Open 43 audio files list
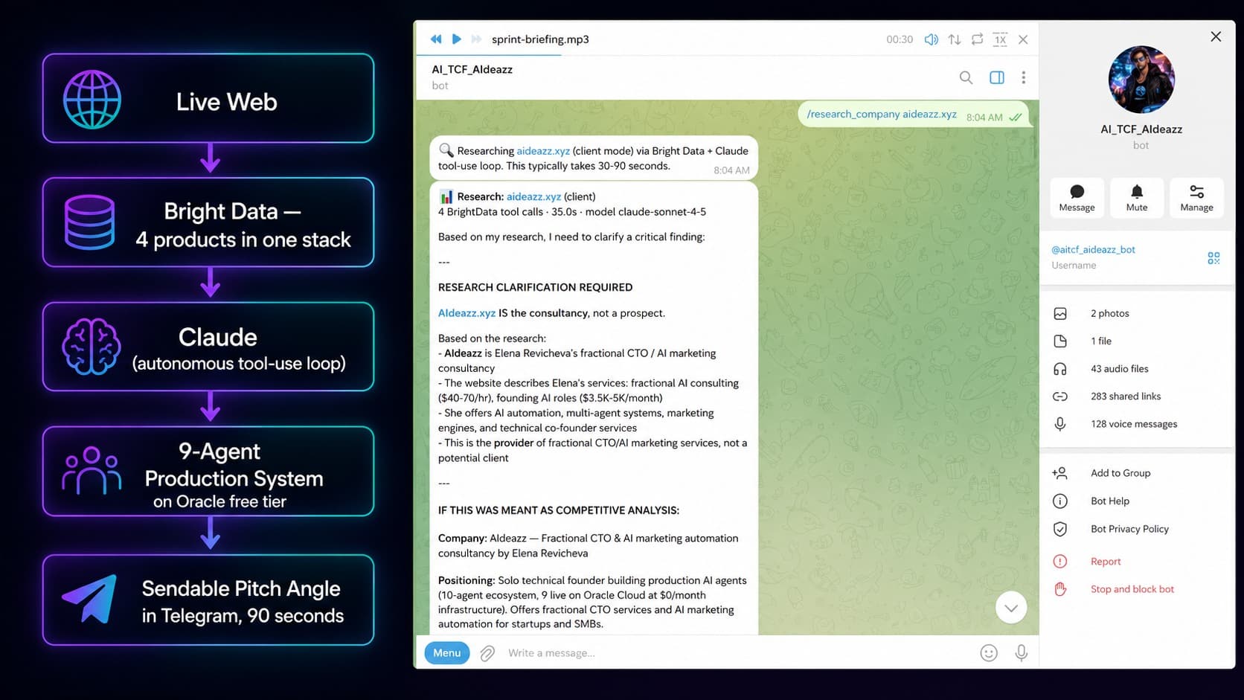 point(1137,368)
